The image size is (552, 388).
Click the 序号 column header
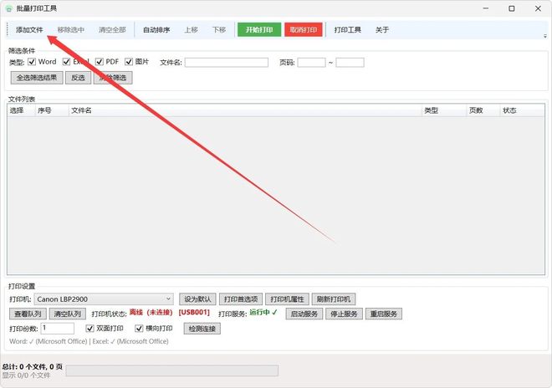click(51, 110)
